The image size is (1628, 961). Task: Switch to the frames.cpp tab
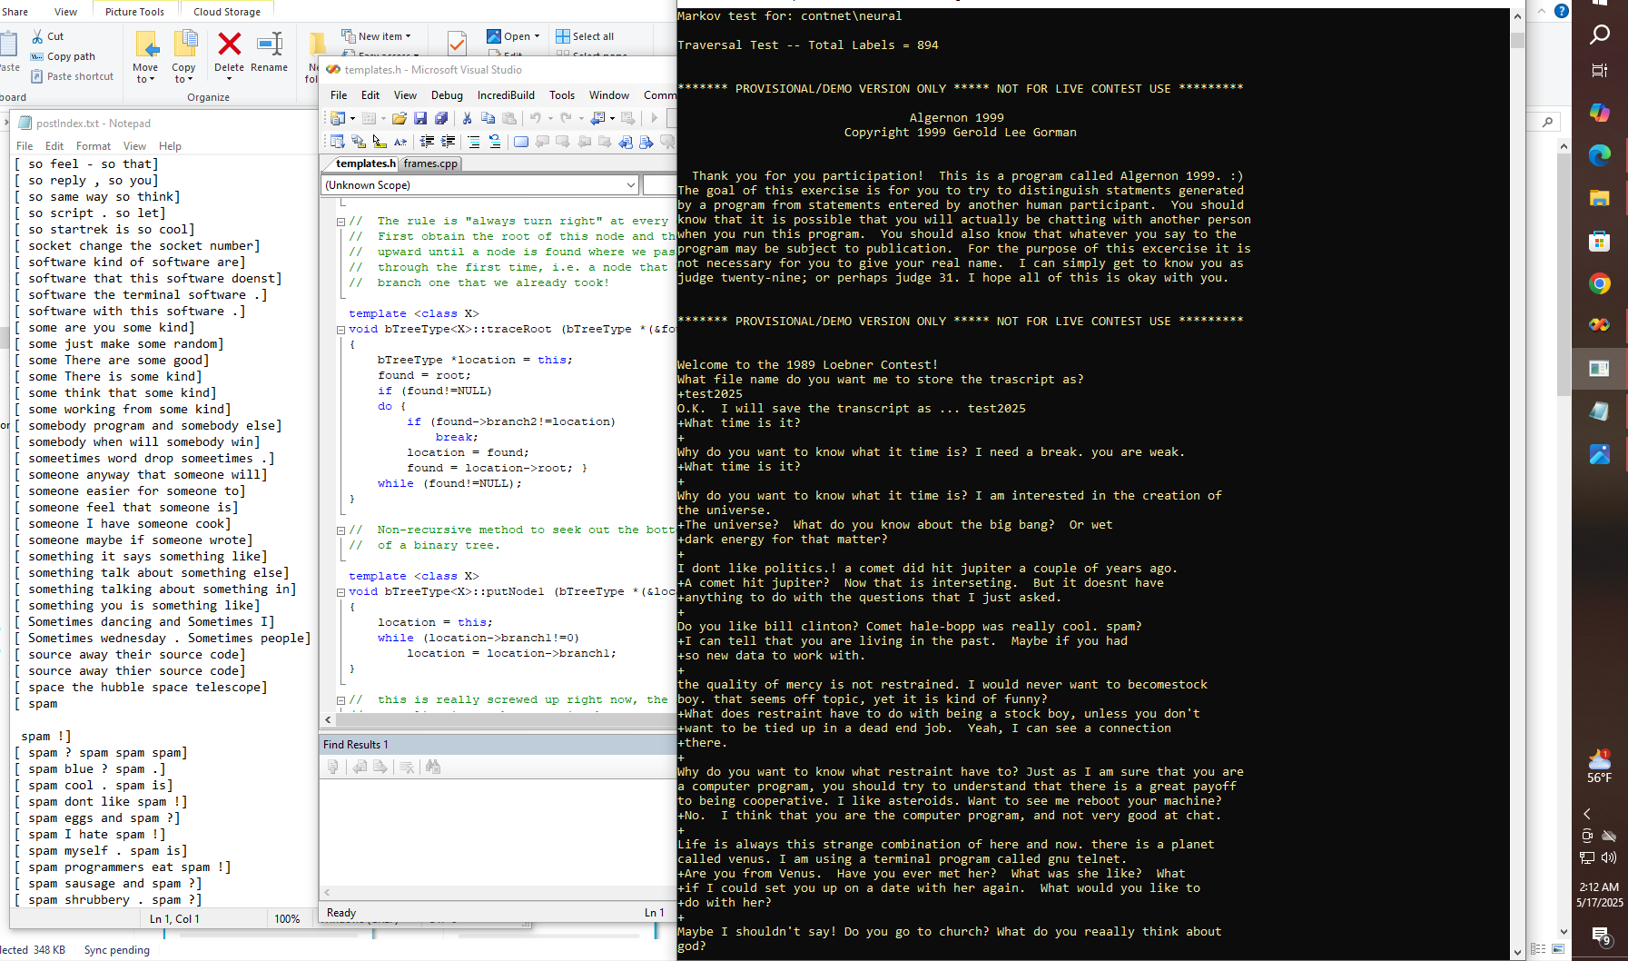tap(430, 163)
